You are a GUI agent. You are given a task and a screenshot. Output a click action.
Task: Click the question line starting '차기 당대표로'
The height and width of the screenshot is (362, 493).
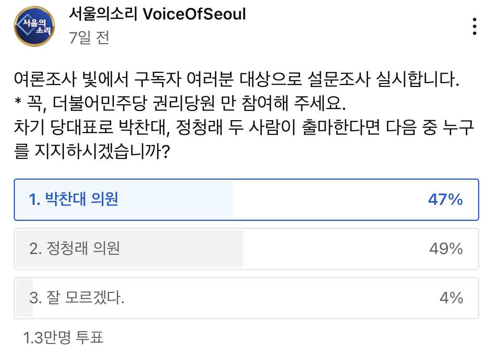point(243,127)
